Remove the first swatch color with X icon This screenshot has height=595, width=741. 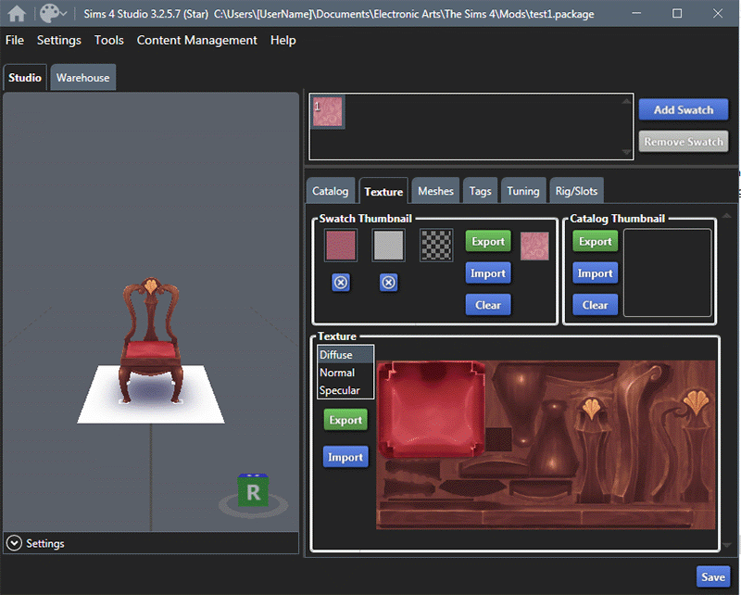pyautogui.click(x=341, y=283)
